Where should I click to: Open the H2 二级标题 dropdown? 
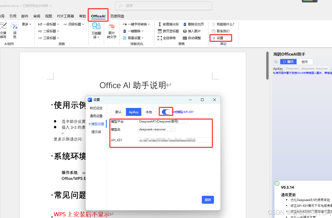click(49, 31)
